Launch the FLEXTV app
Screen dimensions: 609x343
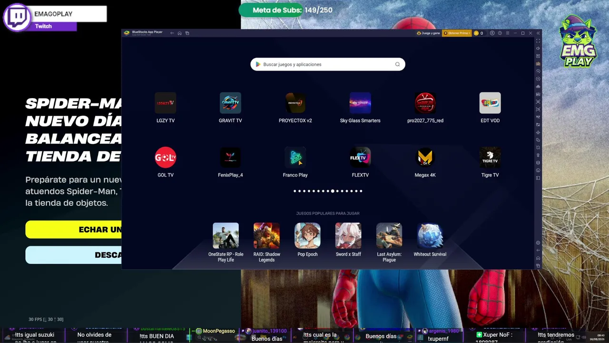(x=360, y=157)
